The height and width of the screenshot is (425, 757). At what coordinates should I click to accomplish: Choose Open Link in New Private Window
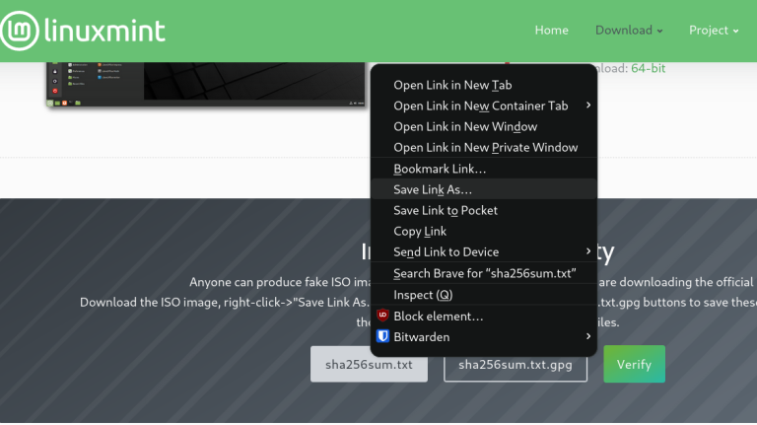tap(485, 148)
